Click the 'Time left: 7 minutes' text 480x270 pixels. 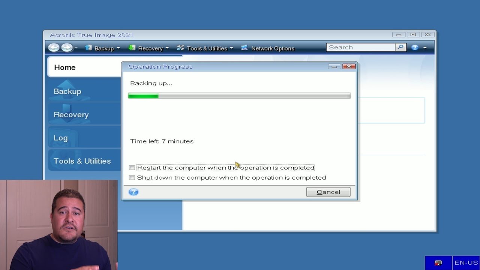[x=162, y=141]
